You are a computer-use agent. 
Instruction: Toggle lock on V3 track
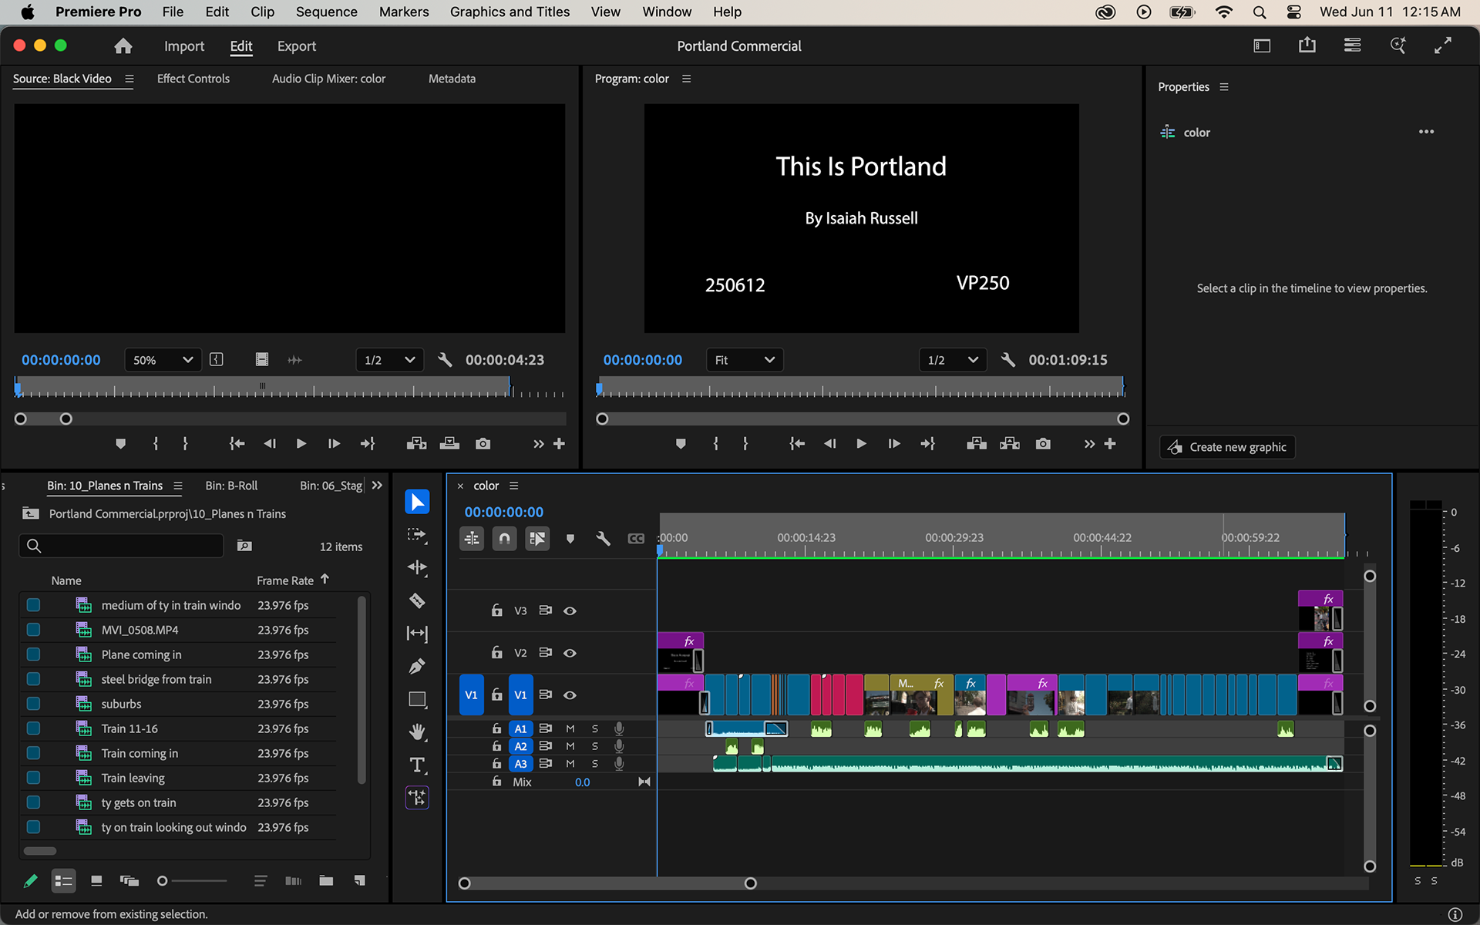497,610
